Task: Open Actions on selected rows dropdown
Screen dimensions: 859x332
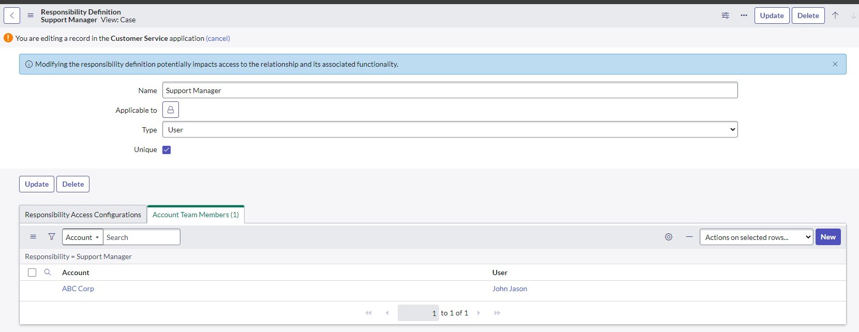Action: [756, 237]
